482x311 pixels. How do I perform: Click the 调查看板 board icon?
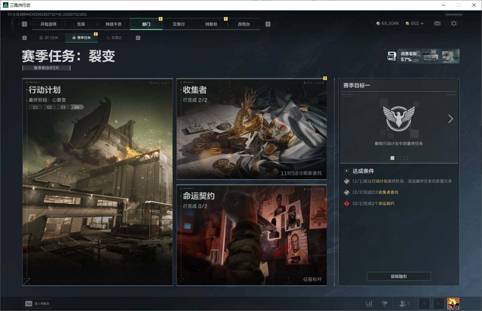(391, 56)
